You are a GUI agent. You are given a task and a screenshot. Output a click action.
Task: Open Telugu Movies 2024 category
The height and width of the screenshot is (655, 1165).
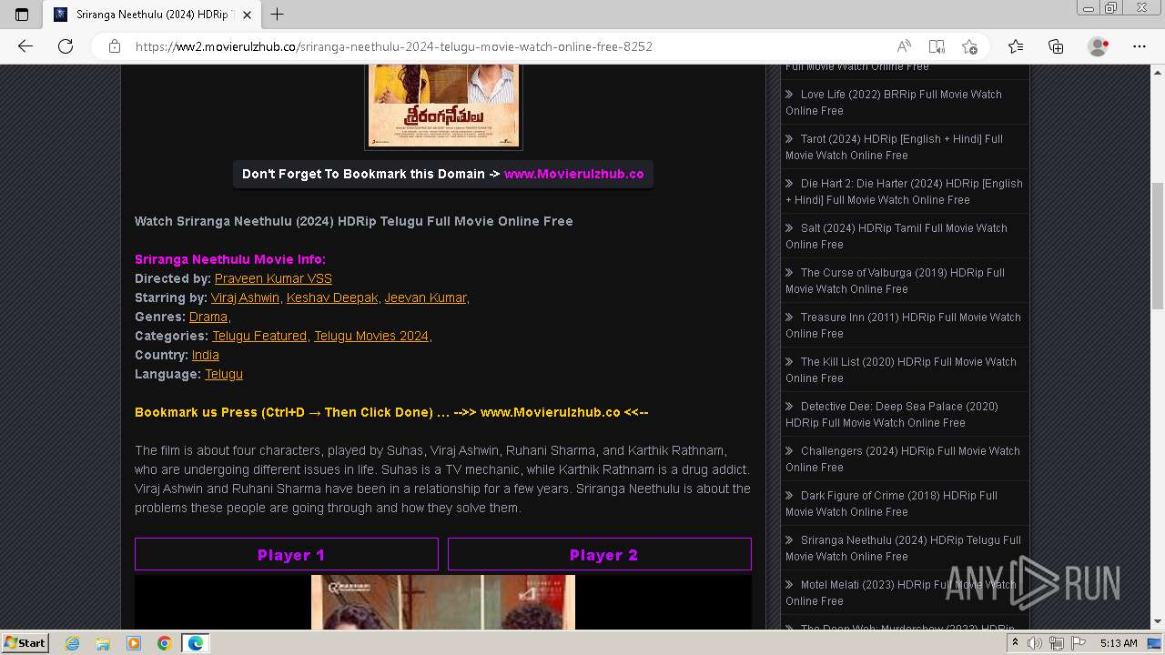pyautogui.click(x=371, y=336)
